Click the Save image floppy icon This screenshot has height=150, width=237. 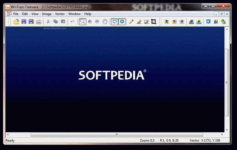(24, 22)
